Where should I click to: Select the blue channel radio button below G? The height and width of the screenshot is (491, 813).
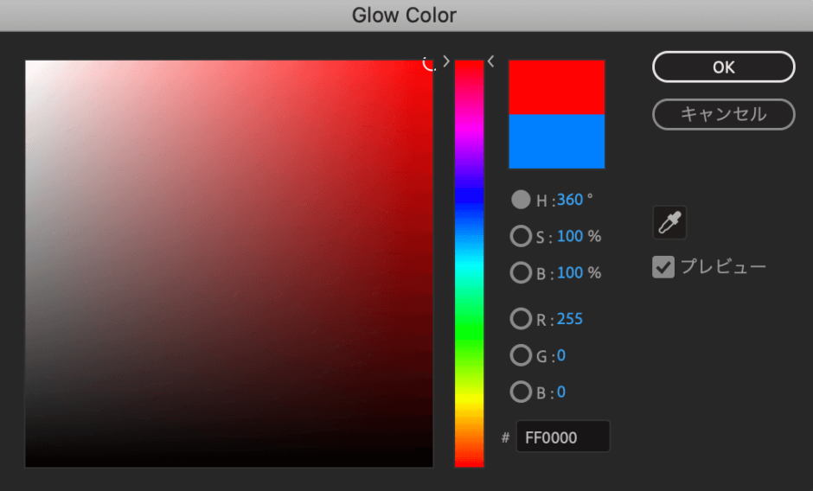(521, 392)
